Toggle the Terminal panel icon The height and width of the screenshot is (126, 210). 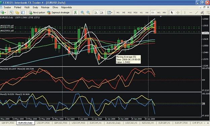(x=23, y=12)
